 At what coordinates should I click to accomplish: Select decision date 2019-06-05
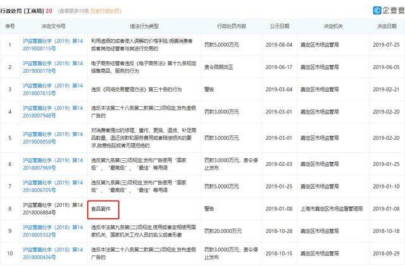pyautogui.click(x=386, y=67)
